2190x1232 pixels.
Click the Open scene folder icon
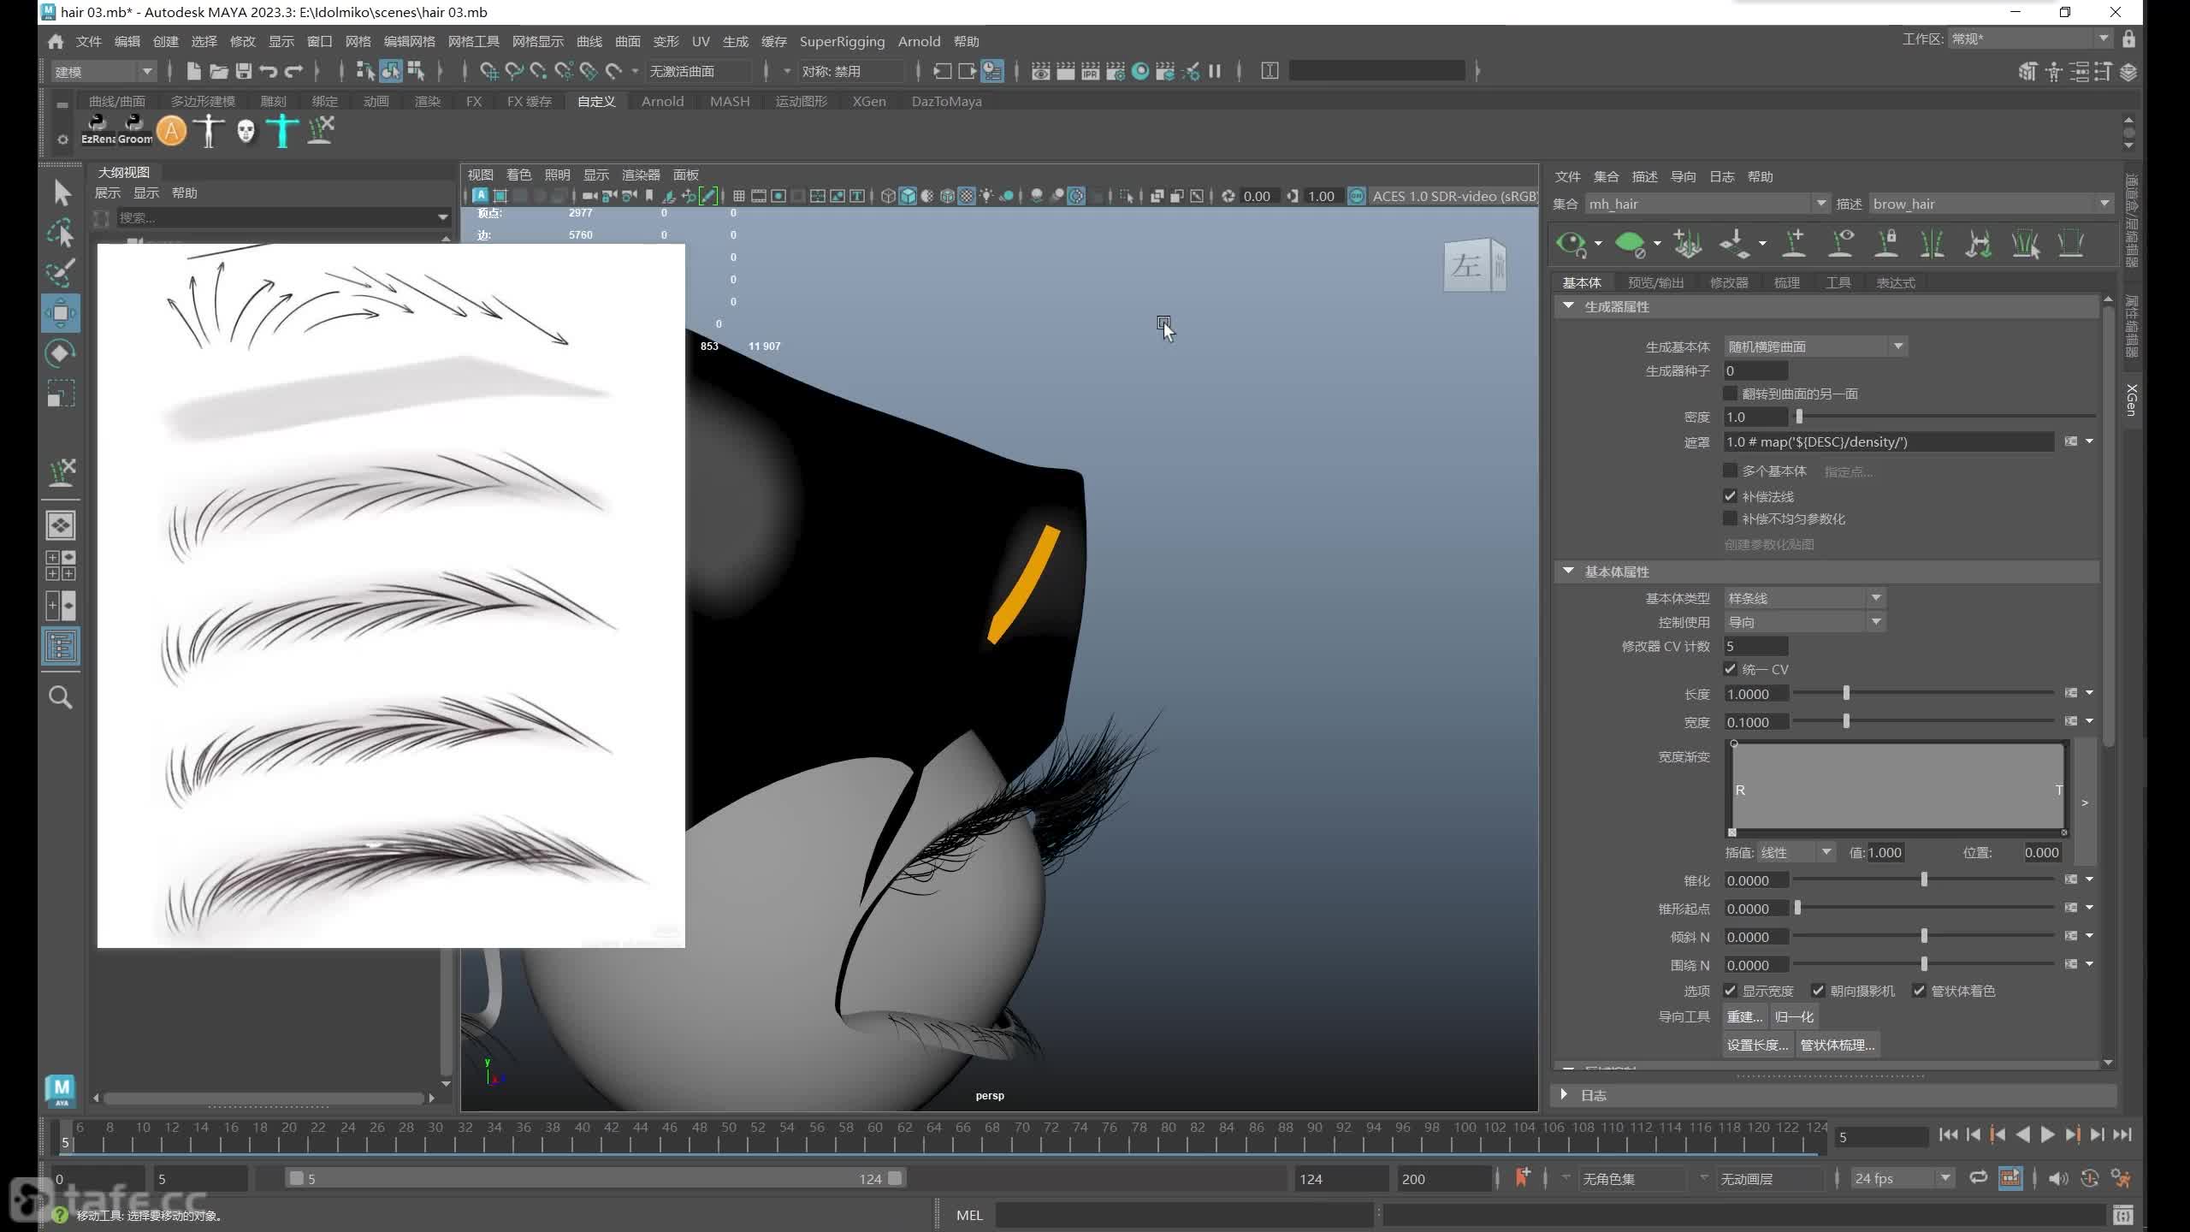coord(219,71)
